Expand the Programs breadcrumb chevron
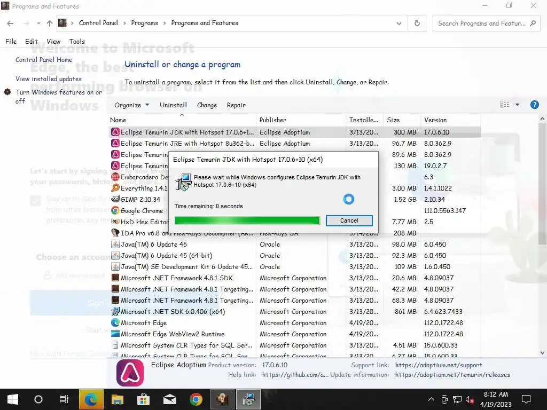 click(164, 23)
